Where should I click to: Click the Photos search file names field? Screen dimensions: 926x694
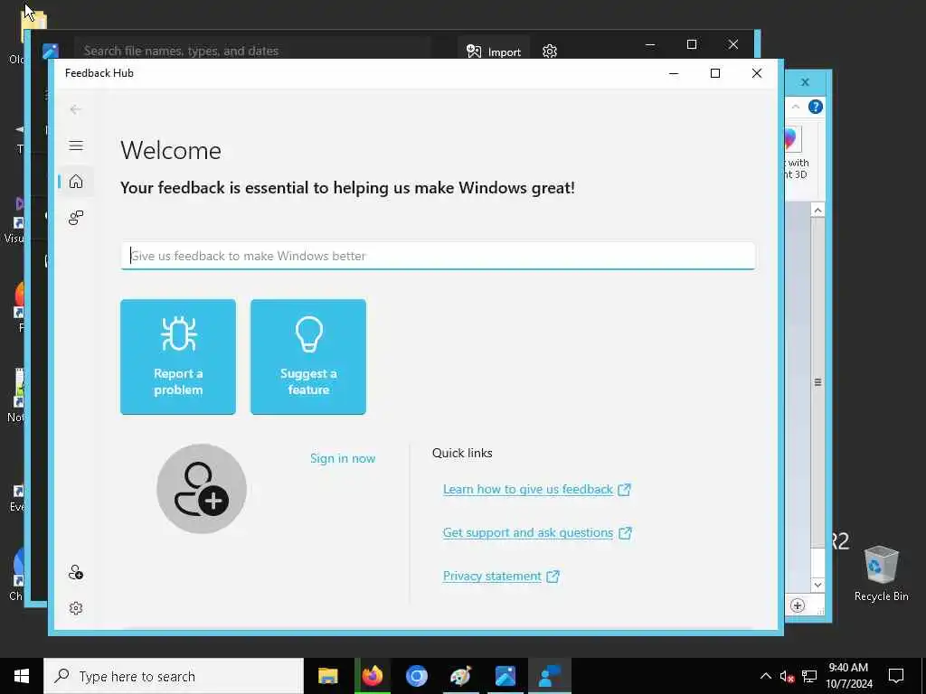[254, 51]
